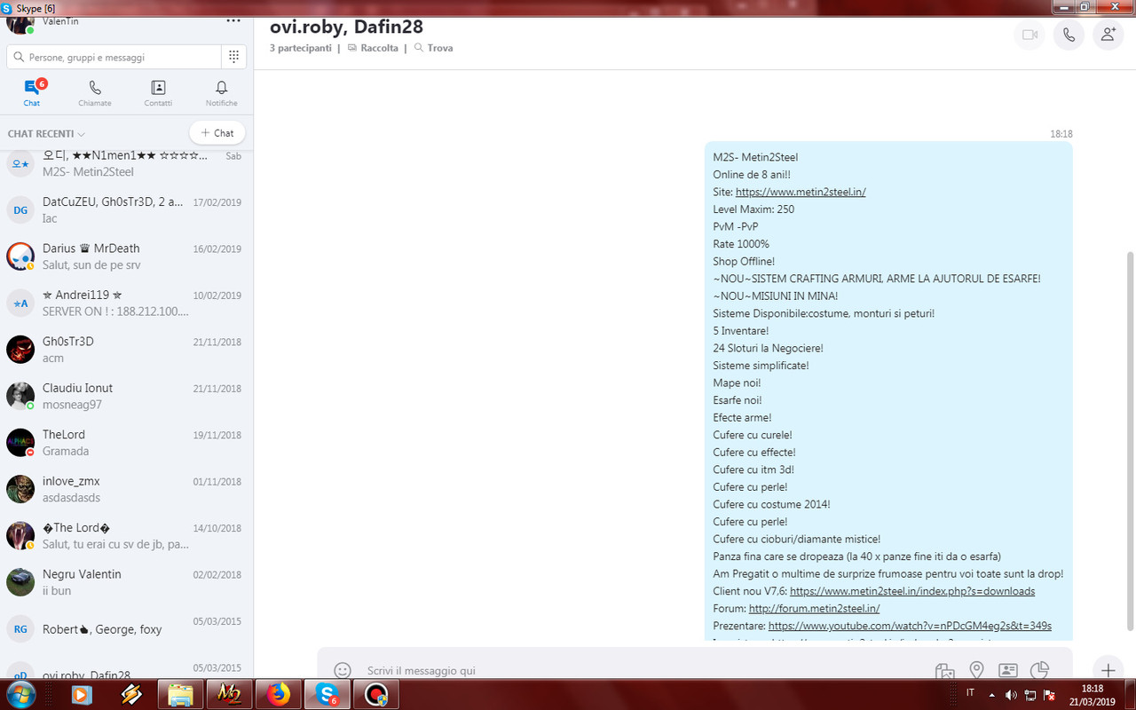Image resolution: width=1136 pixels, height=710 pixels.
Task: Open Firefox from the taskbar
Action: 278,694
